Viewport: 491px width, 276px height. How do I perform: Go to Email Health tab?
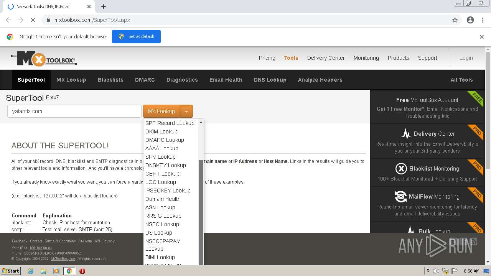pyautogui.click(x=226, y=80)
